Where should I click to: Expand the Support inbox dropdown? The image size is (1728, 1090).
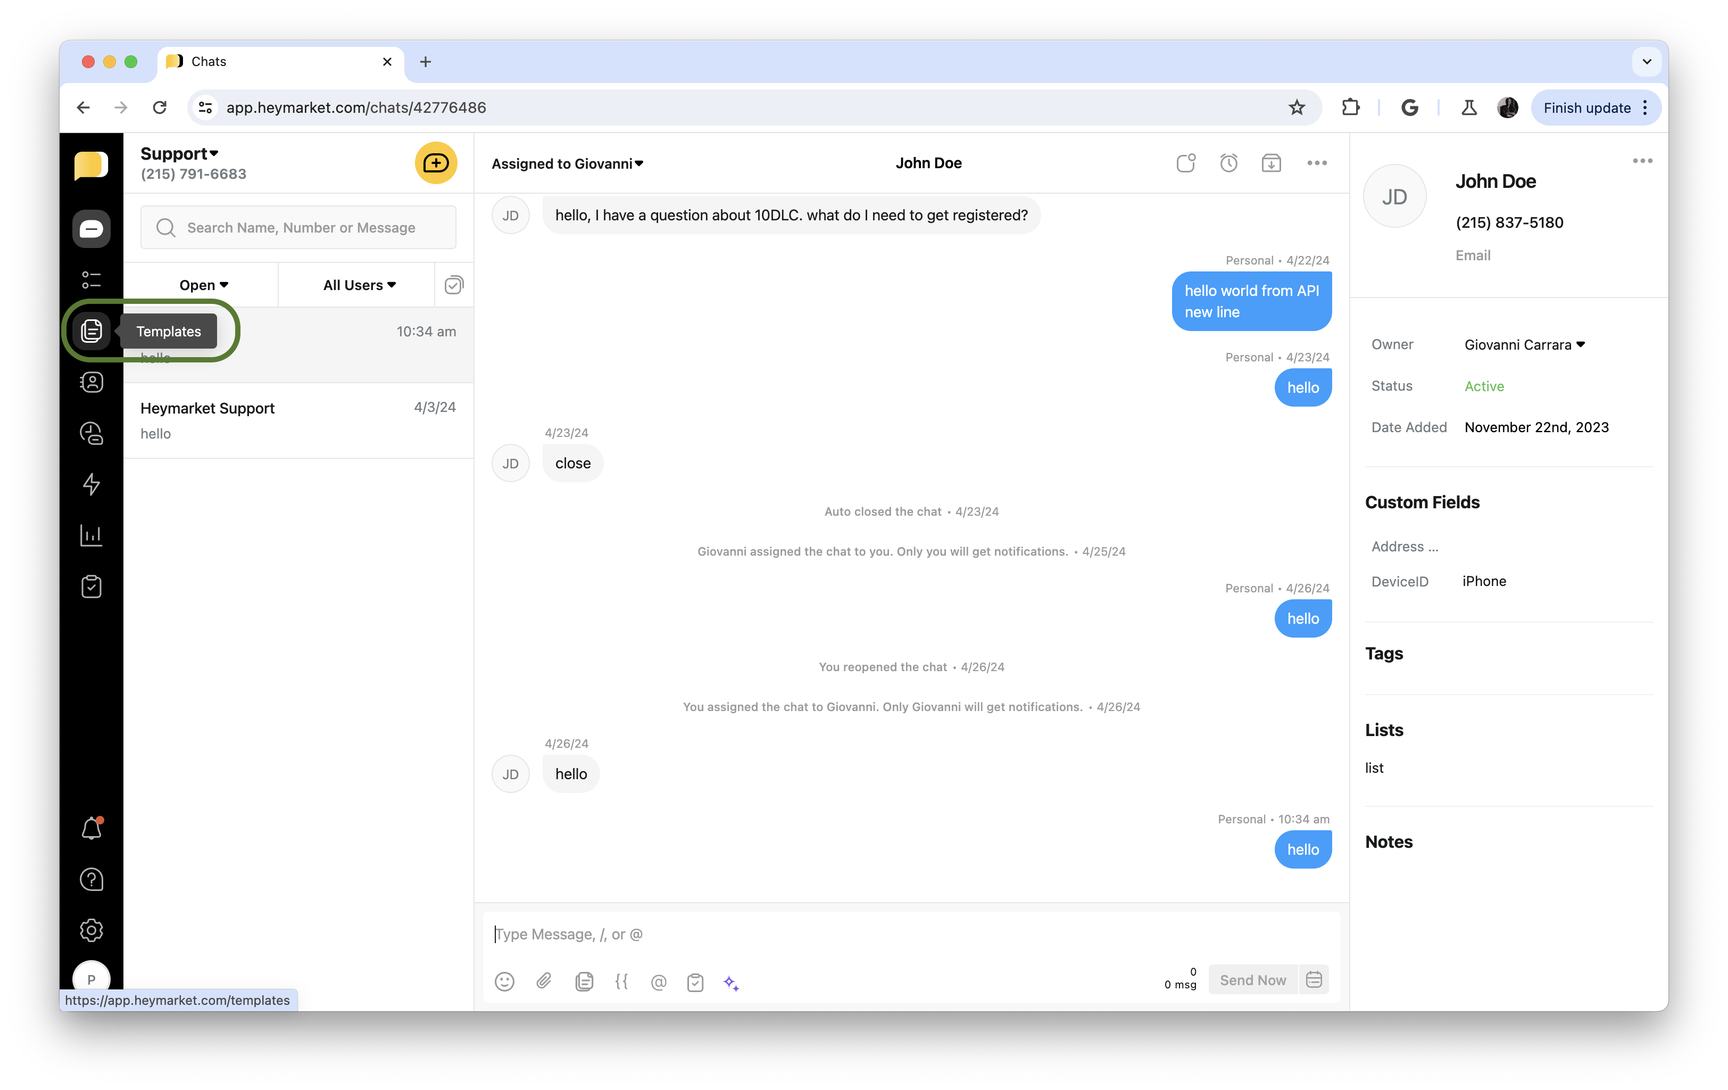[179, 154]
